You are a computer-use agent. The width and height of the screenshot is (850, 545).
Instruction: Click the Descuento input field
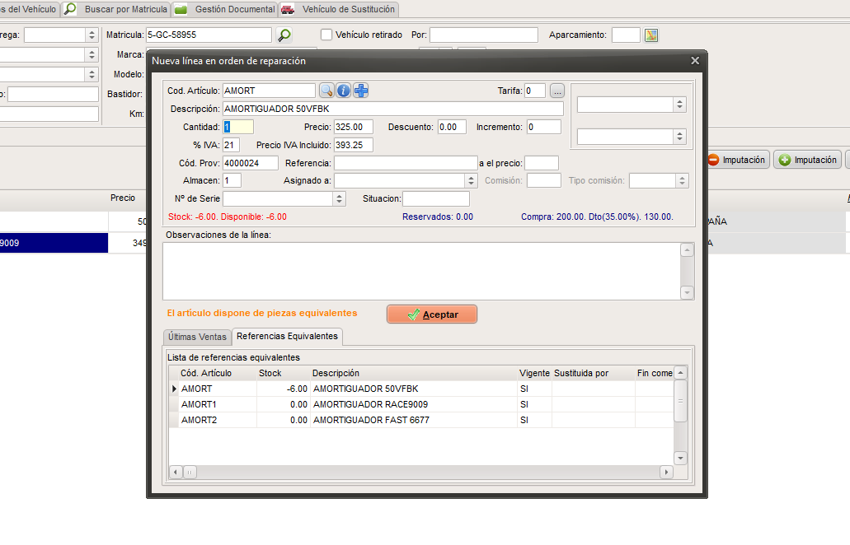[x=452, y=127]
